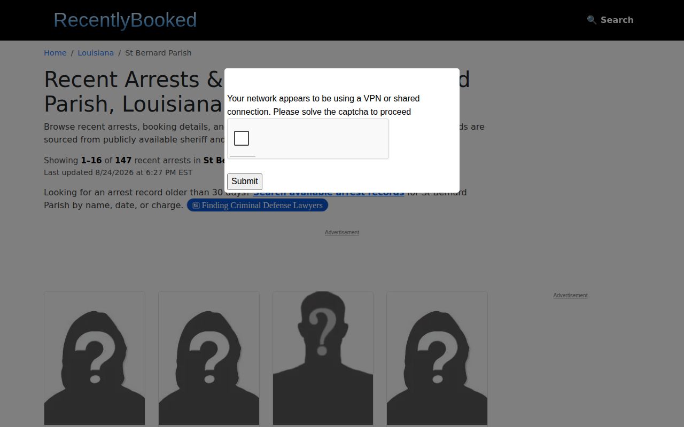
Task: Select the St Bernard Parish breadcrumb text
Action: (158, 53)
